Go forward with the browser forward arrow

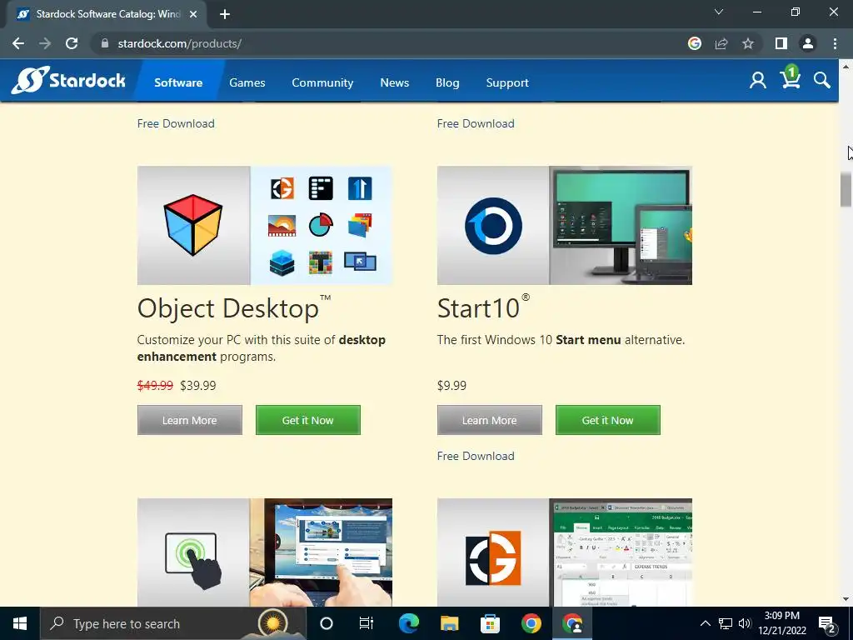(x=45, y=43)
